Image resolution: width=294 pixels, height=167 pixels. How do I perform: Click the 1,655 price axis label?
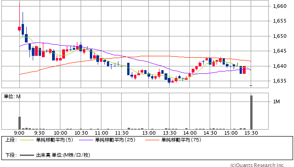click(x=280, y=21)
